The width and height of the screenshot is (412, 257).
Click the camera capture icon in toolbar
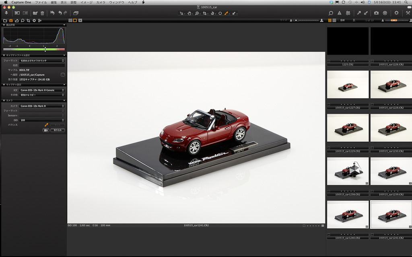pyautogui.click(x=376, y=13)
